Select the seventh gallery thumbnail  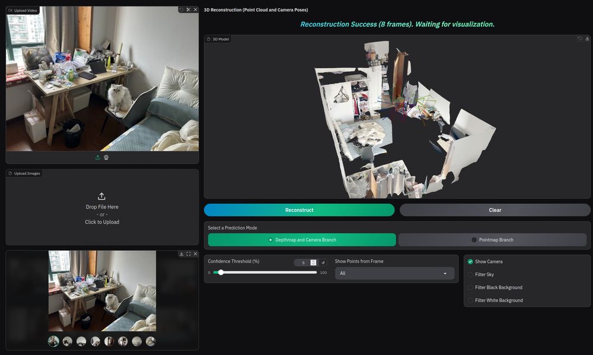(137, 341)
